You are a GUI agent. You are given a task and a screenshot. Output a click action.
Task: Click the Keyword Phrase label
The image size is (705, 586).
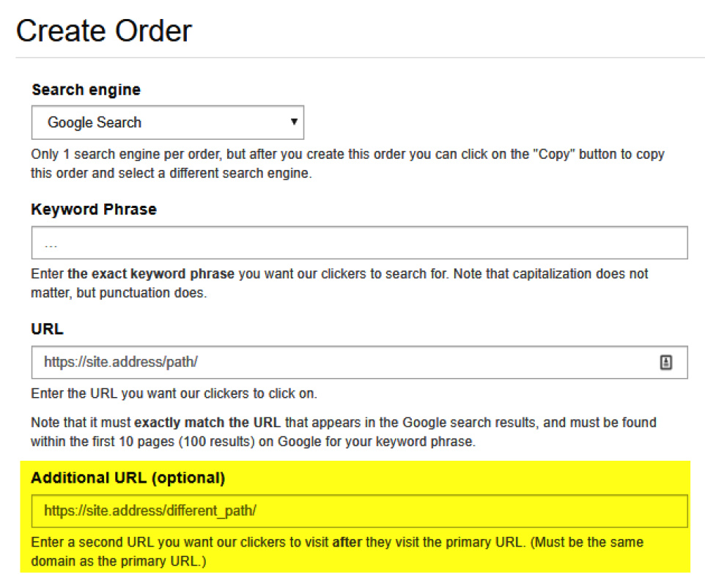click(x=93, y=209)
